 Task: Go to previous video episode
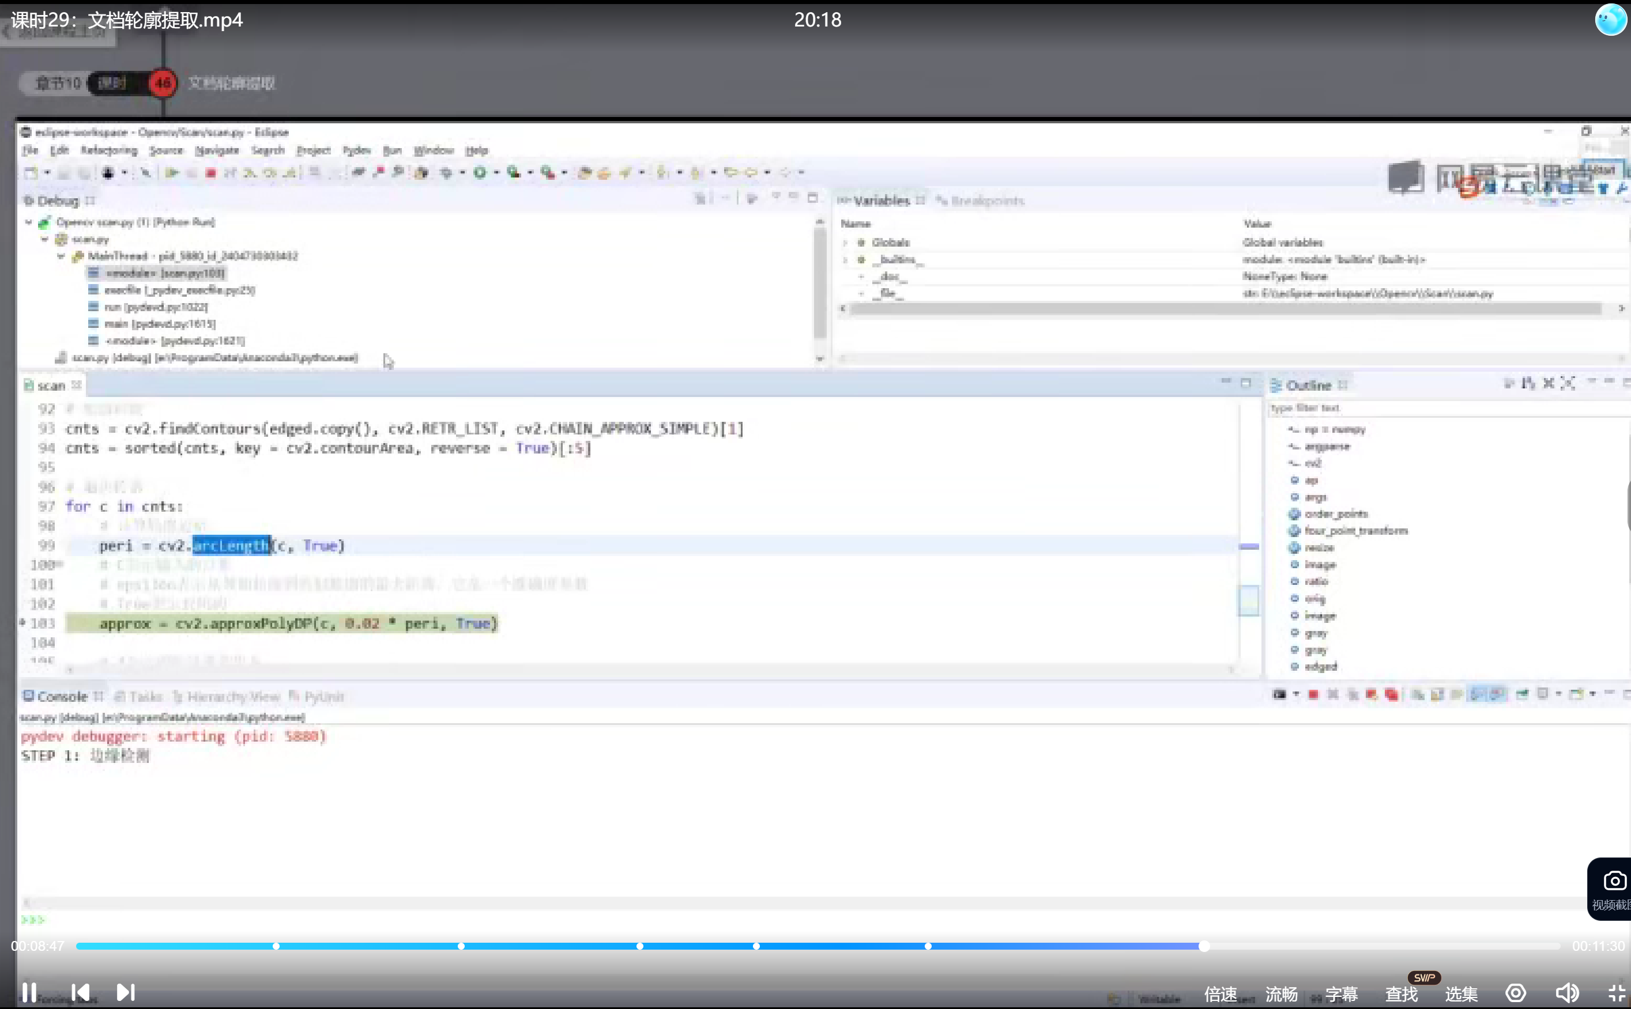(80, 992)
